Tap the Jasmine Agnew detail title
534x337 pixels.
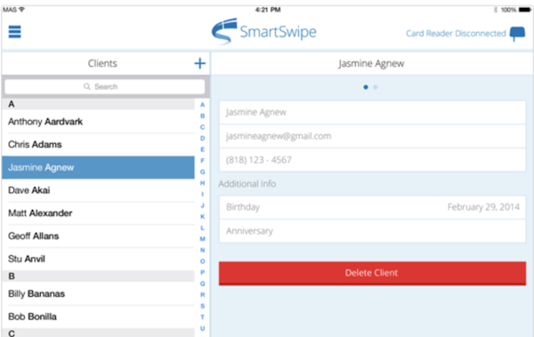pyautogui.click(x=371, y=64)
